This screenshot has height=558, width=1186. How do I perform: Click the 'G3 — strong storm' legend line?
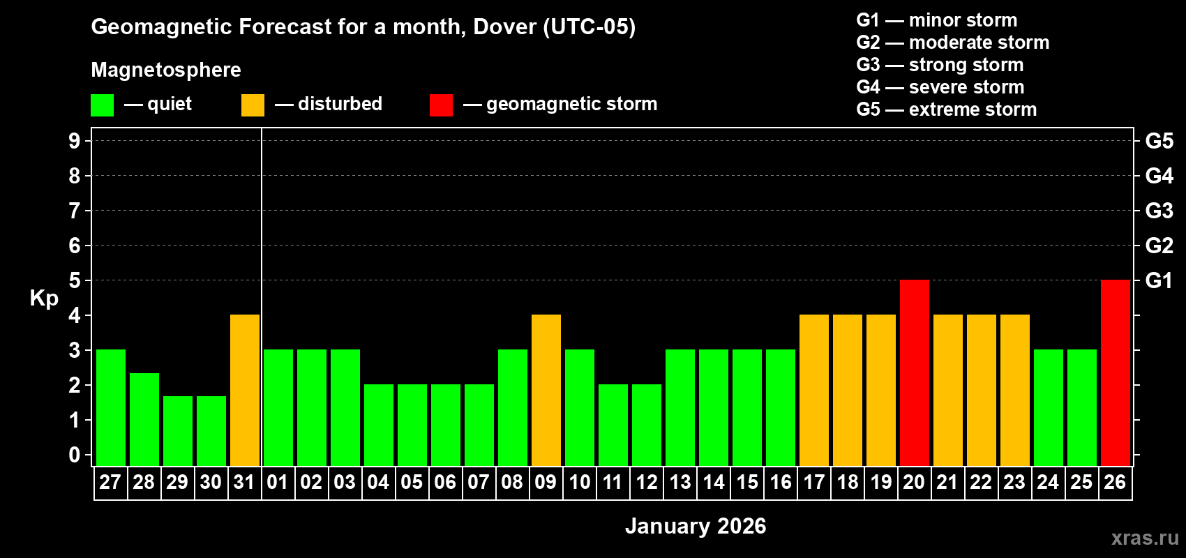tap(940, 65)
